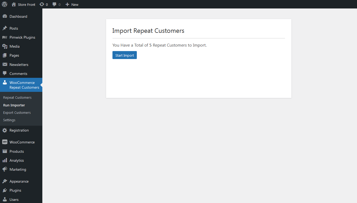Viewport: 357px width, 203px height.
Task: Go to the Newsletters section
Action: click(x=19, y=64)
